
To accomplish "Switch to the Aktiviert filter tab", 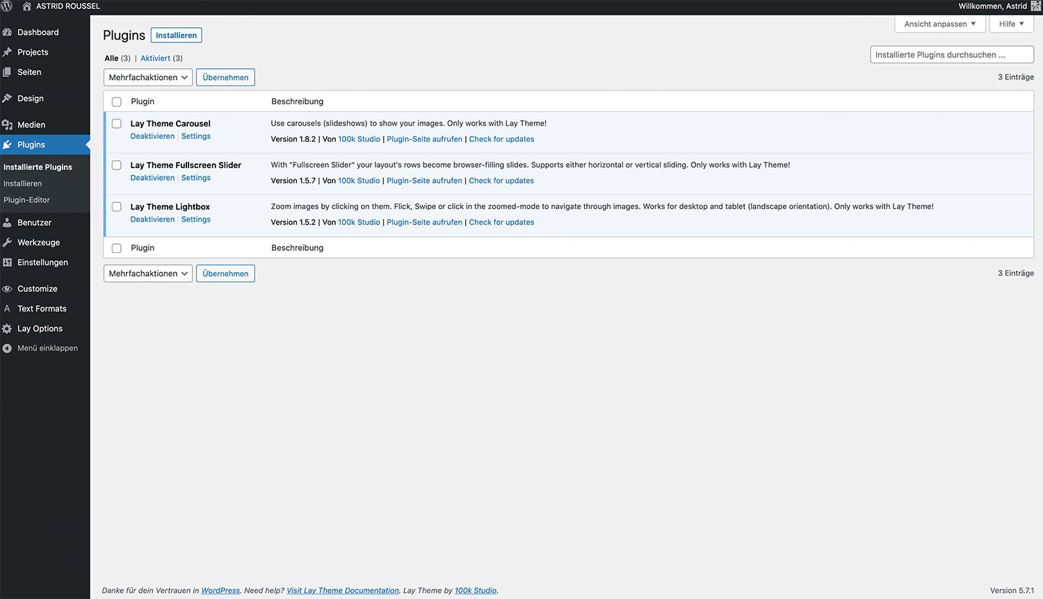I will pyautogui.click(x=155, y=58).
